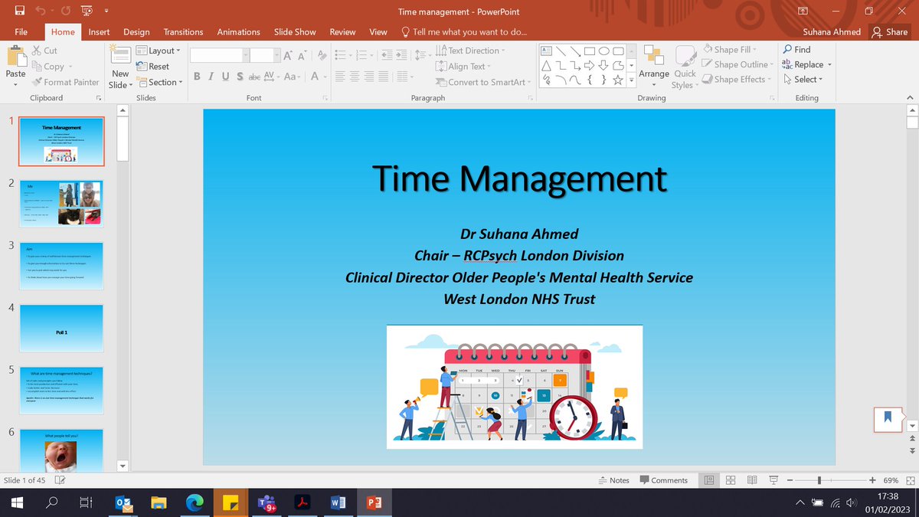Viewport: 919px width, 517px height.
Task: Switch to the Insert tab
Action: coord(99,31)
